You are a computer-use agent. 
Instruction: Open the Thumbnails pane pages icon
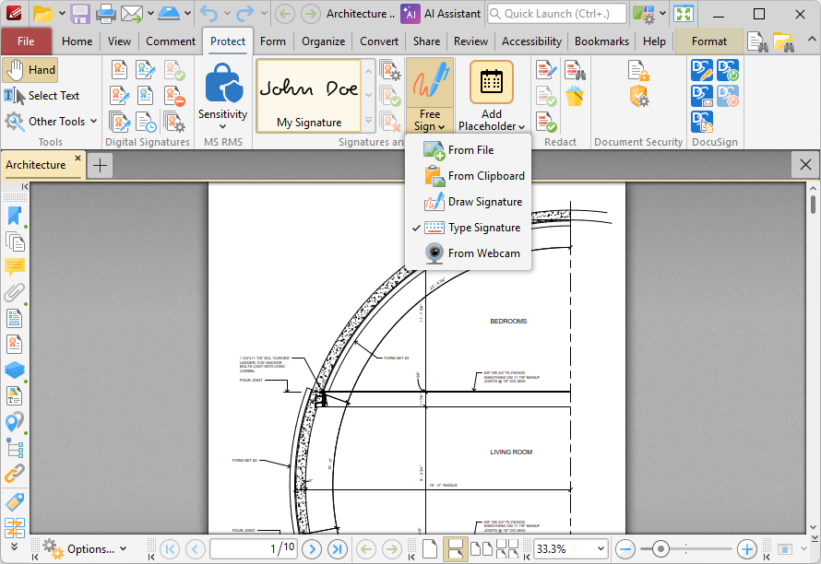point(14,241)
